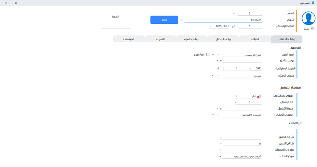The height and width of the screenshot is (167, 317).
Task: Click the plus icon in جهة التعامل field
Action: pos(220,109)
